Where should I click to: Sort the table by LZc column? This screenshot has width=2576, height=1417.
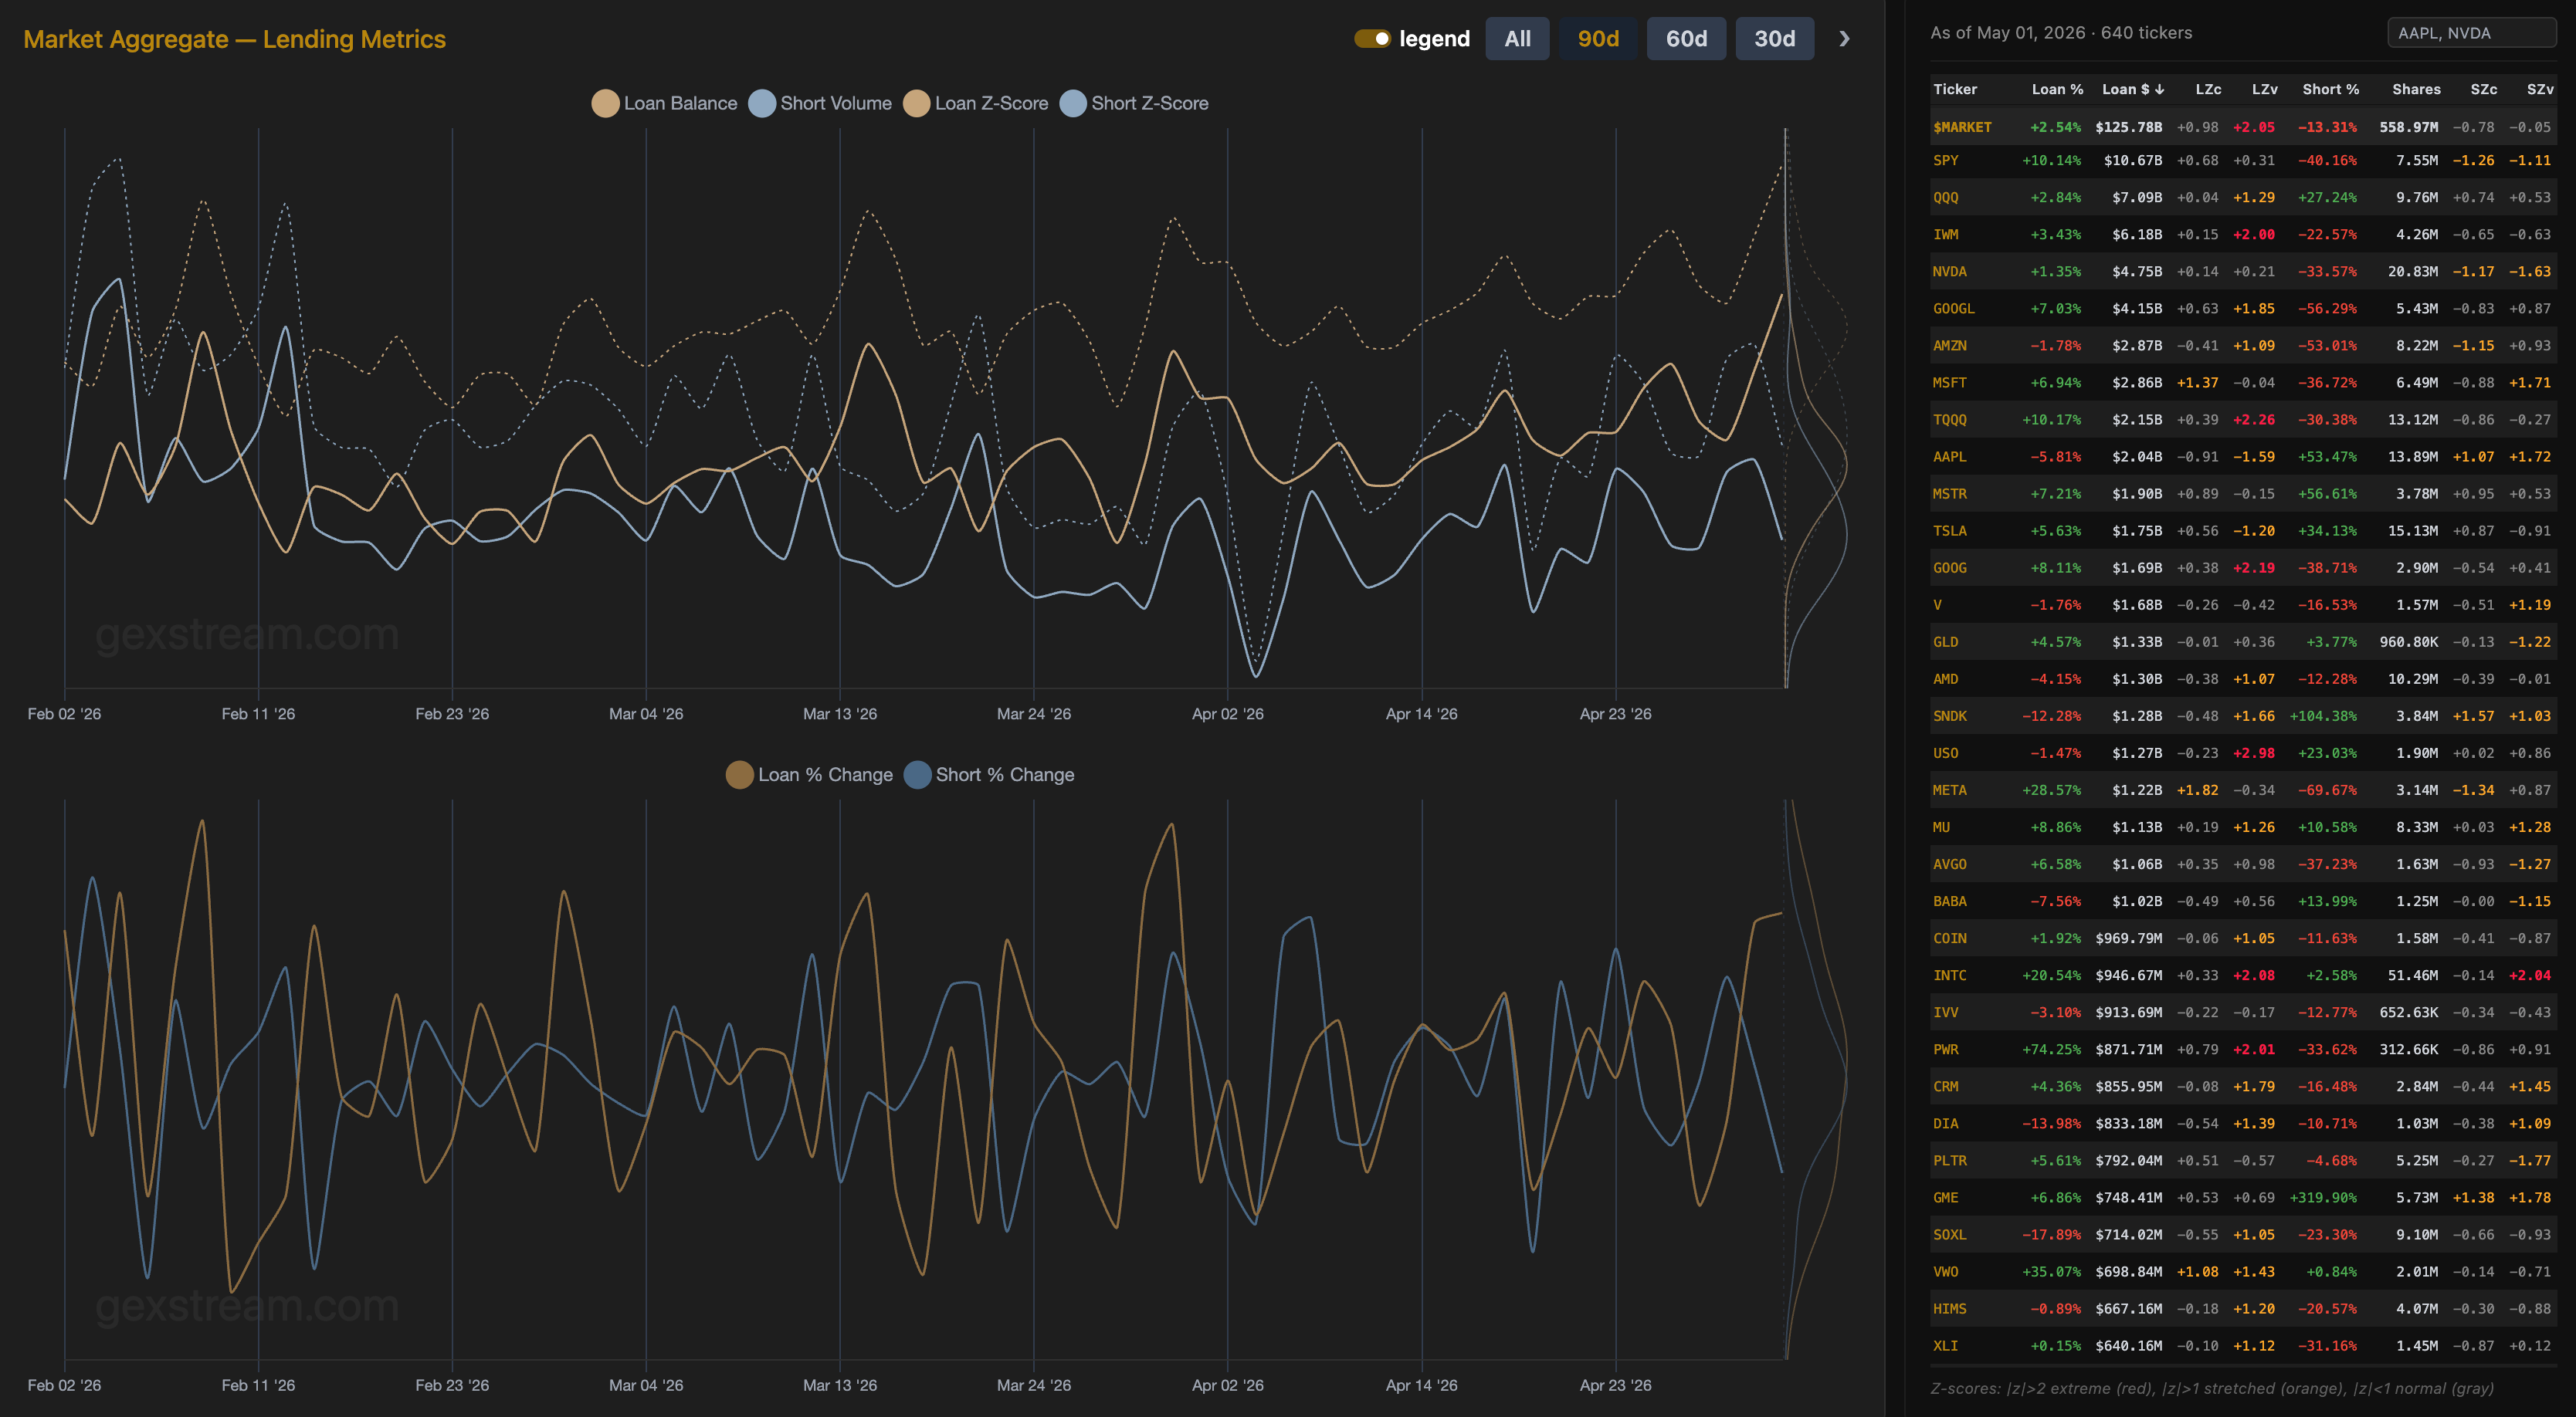pos(2208,89)
